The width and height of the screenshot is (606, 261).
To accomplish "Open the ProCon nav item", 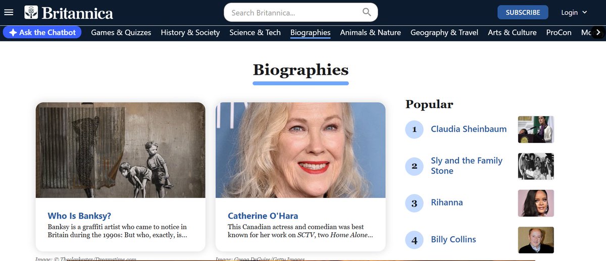I will point(559,32).
